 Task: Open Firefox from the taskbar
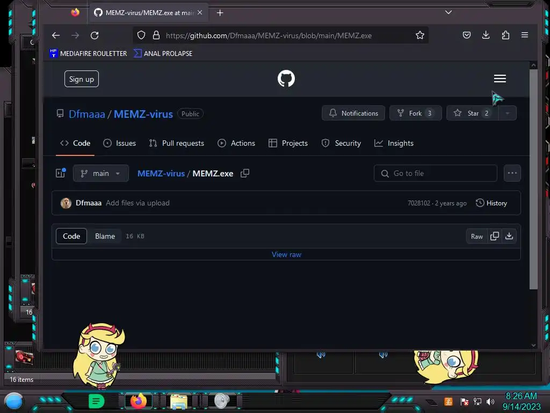click(x=139, y=401)
